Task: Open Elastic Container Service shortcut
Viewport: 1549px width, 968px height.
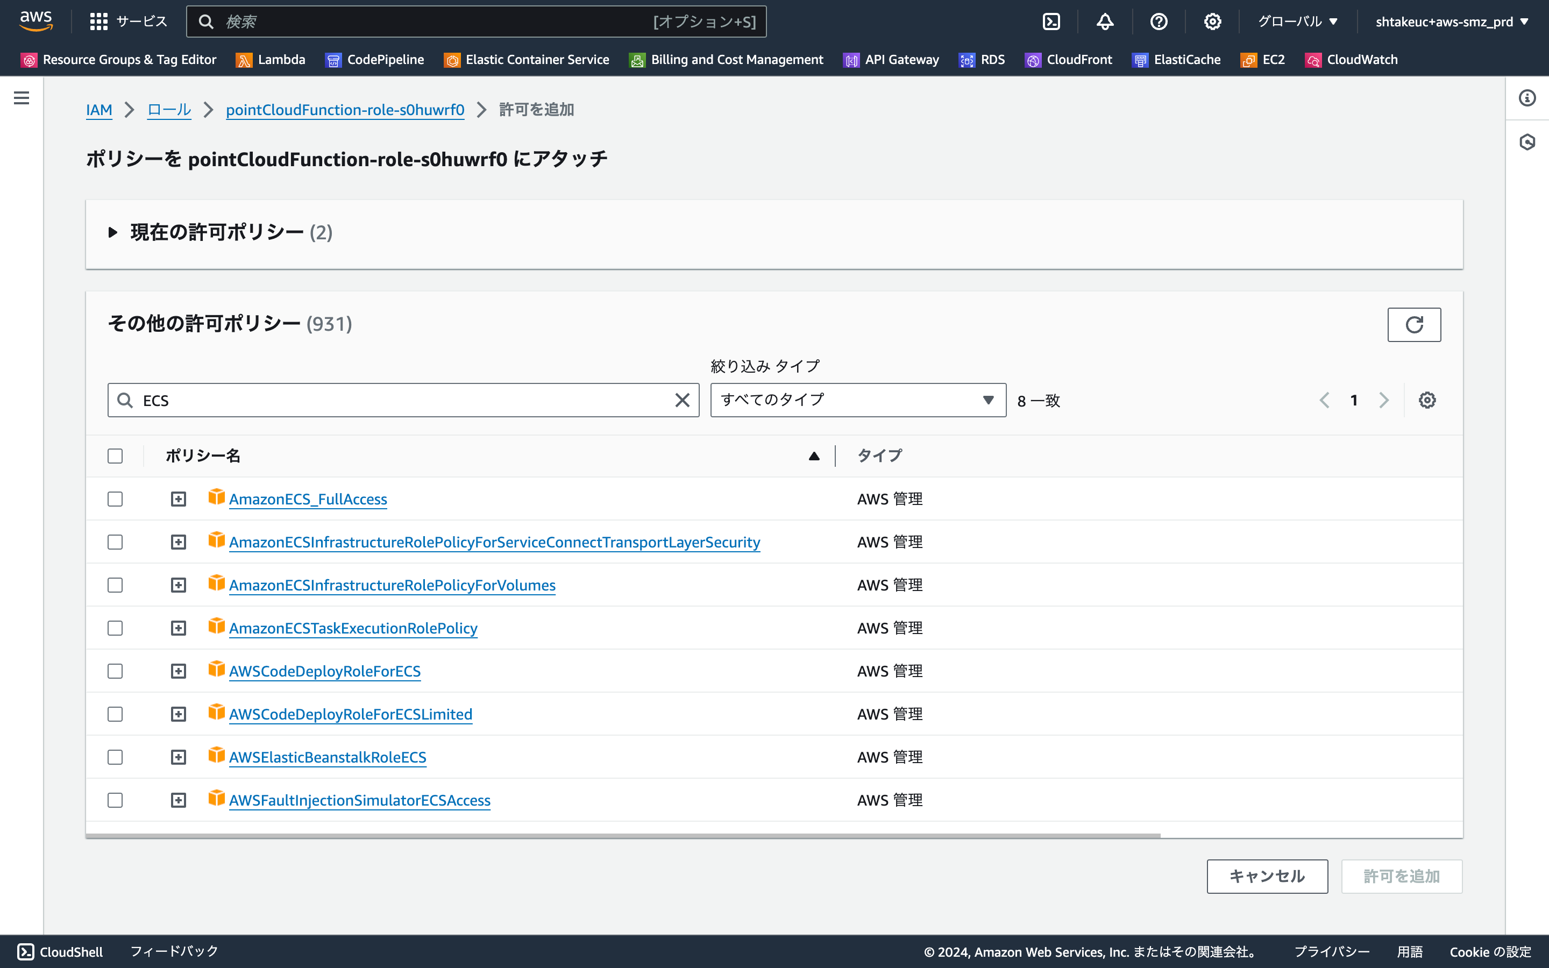Action: 527,60
